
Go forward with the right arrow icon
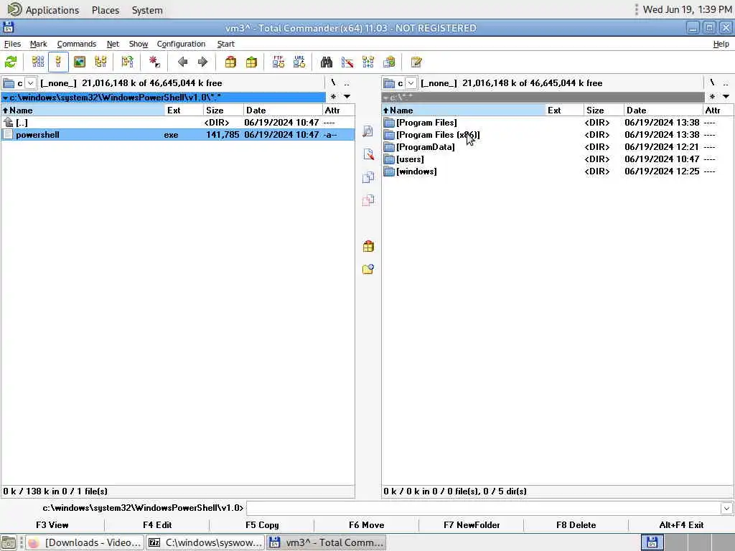202,62
